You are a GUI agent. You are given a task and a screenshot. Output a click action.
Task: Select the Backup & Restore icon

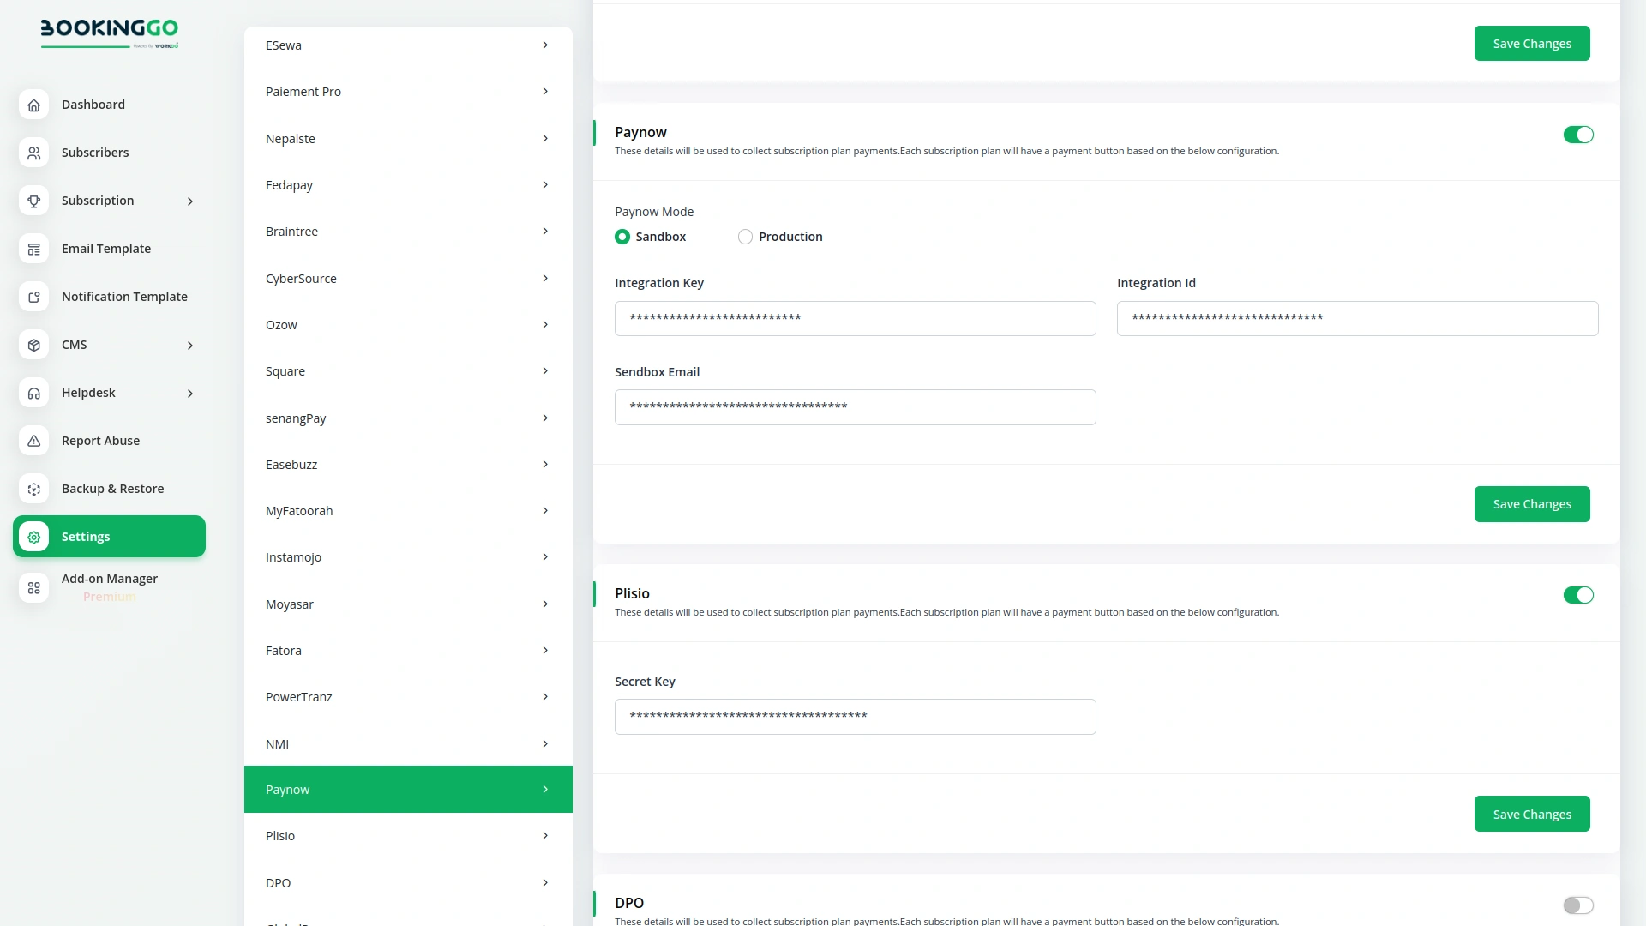[x=33, y=489]
